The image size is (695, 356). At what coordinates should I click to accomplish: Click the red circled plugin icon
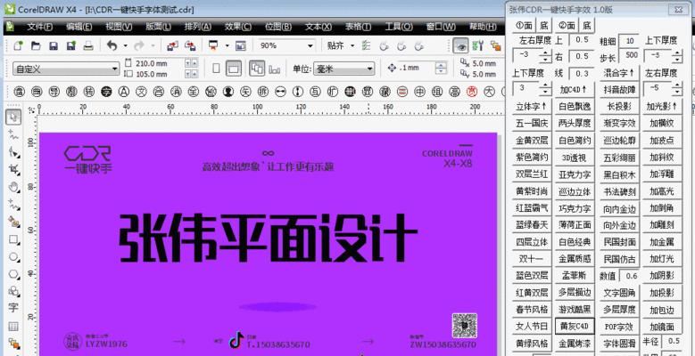point(472,92)
